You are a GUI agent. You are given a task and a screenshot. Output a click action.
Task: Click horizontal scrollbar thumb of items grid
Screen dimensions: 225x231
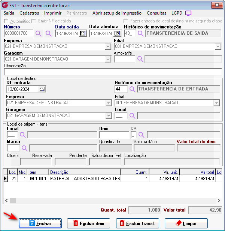pos(13,200)
